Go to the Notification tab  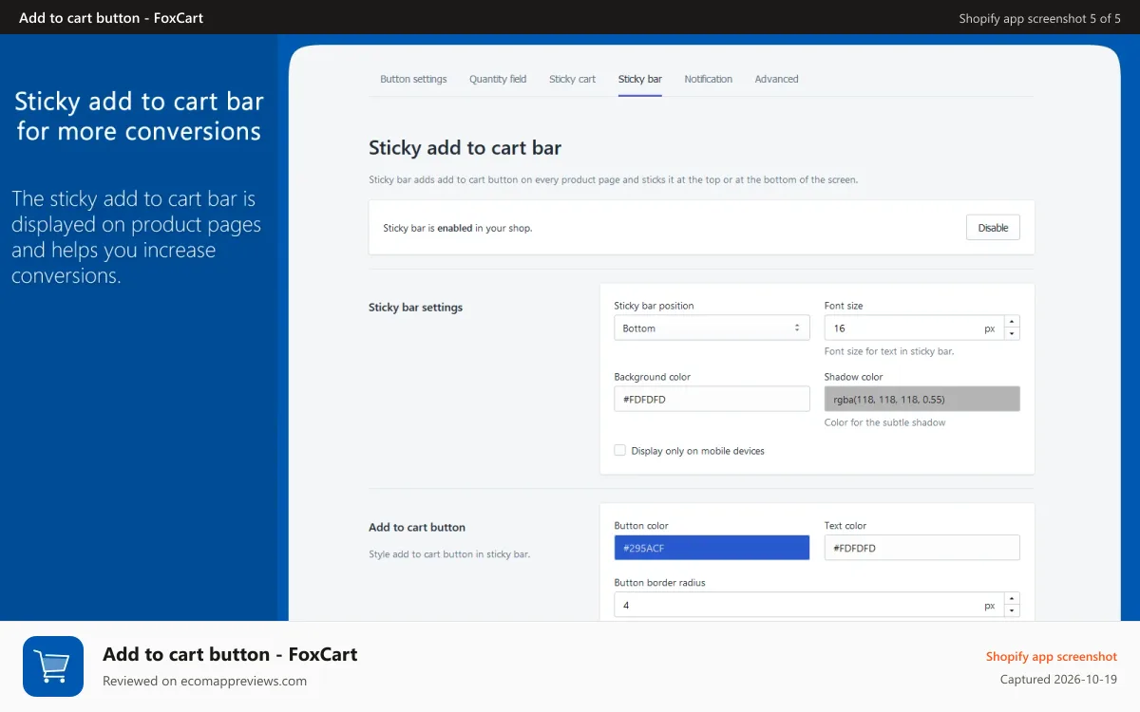(709, 79)
